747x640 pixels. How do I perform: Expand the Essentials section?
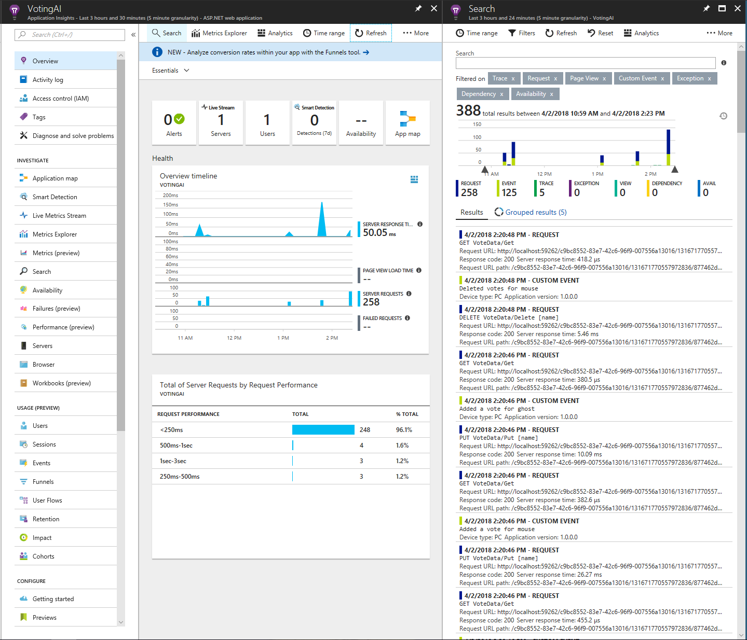coord(170,70)
